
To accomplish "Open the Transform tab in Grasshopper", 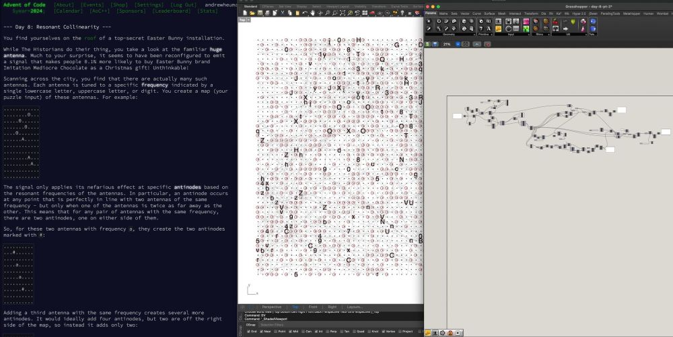I will [x=532, y=13].
